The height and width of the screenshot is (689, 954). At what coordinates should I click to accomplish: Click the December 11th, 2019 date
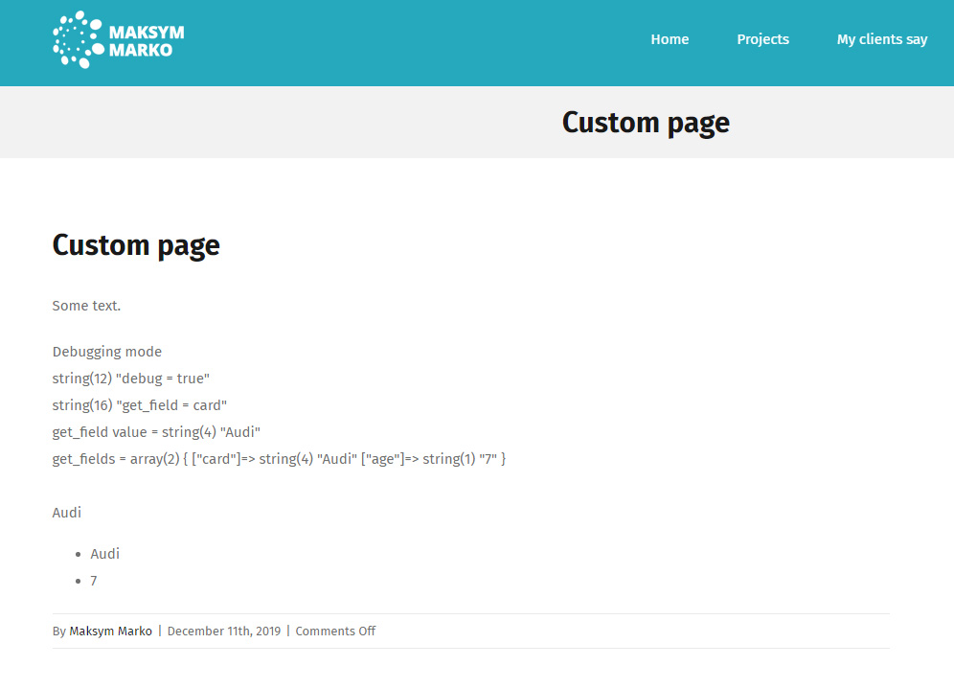(x=224, y=632)
